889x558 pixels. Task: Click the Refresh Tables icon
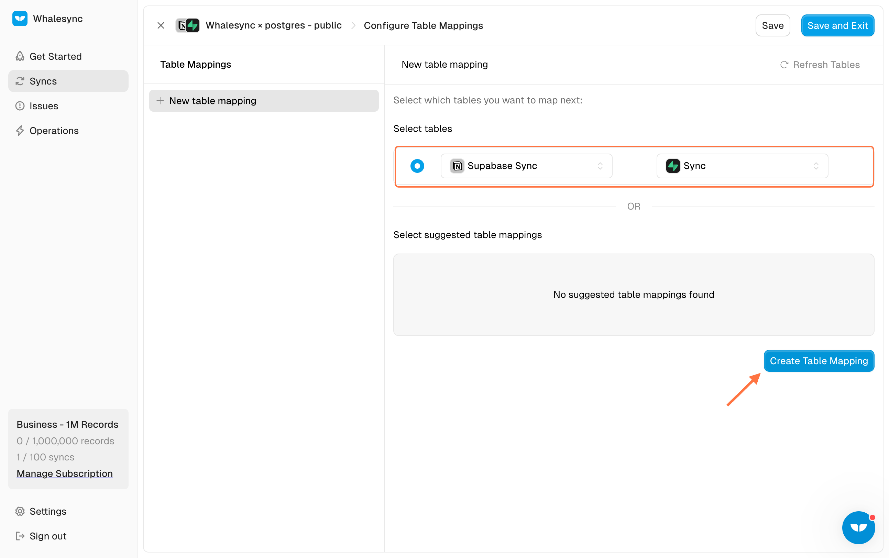(784, 65)
